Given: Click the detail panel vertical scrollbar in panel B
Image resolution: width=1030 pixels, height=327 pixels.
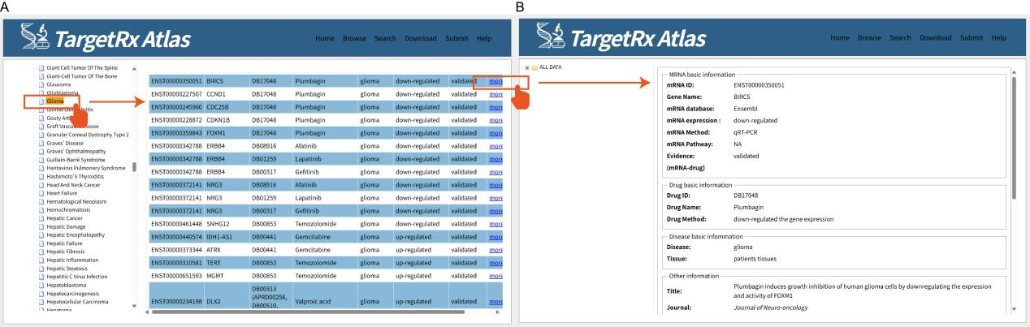Looking at the screenshot, I should (1013, 138).
